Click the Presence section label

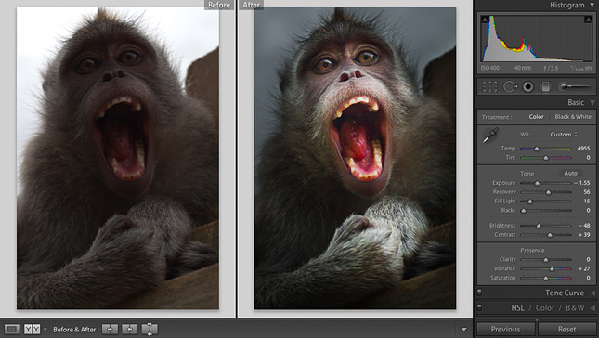point(532,250)
